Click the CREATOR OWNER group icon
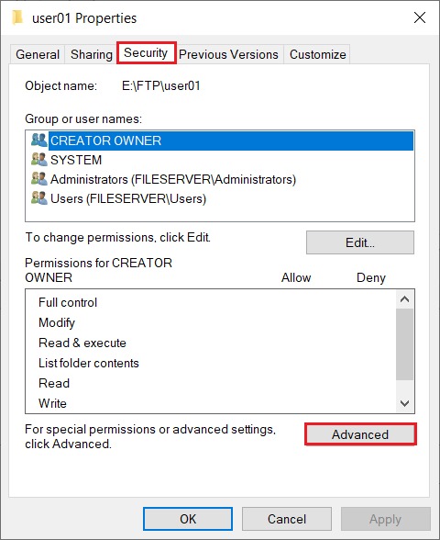Image resolution: width=440 pixels, height=540 pixels. (x=39, y=141)
